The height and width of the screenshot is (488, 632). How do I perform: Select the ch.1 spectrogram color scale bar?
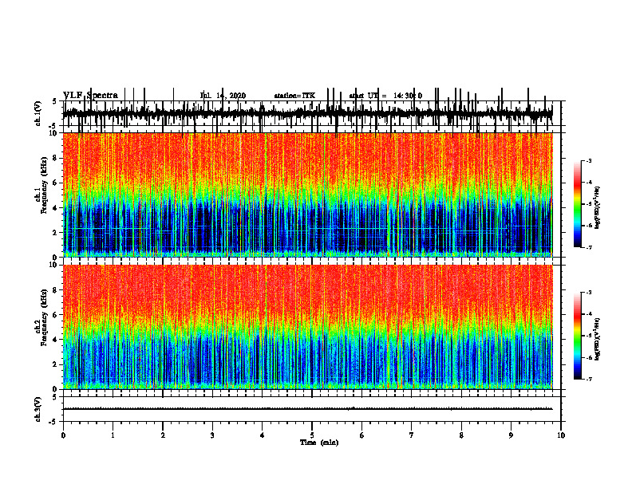click(578, 204)
